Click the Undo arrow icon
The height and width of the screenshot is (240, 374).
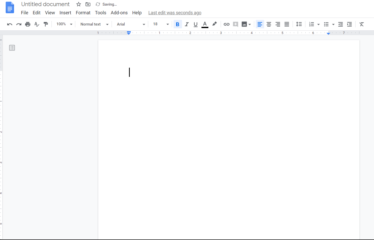pyautogui.click(x=10, y=24)
